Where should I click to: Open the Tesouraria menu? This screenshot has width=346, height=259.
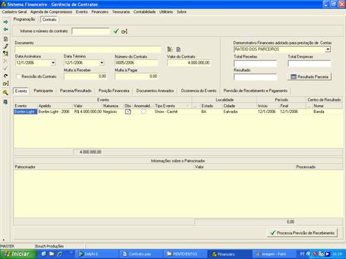pos(121,12)
